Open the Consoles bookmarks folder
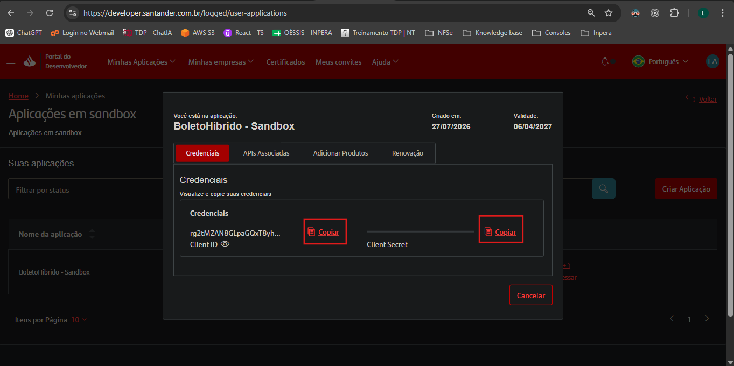This screenshot has width=734, height=366. (551, 33)
